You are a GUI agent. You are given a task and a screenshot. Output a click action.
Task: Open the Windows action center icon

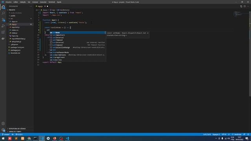247,138
